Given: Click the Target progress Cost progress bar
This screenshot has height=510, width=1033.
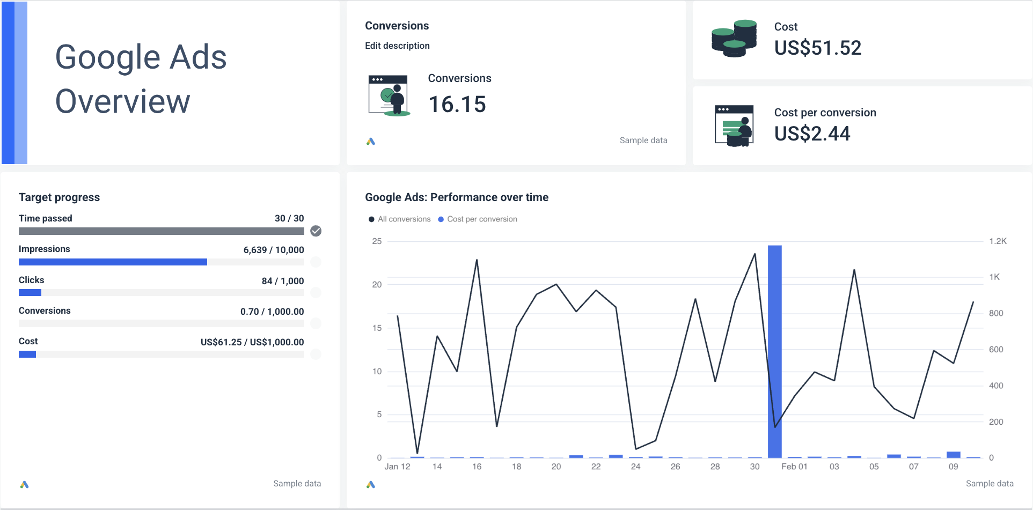Looking at the screenshot, I should pyautogui.click(x=162, y=354).
